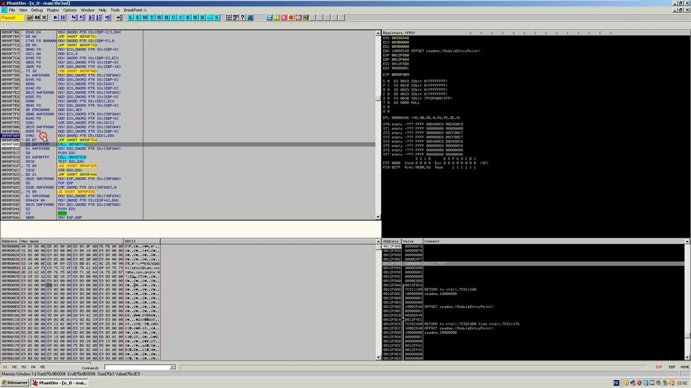Pause program execution

pyautogui.click(x=62, y=18)
